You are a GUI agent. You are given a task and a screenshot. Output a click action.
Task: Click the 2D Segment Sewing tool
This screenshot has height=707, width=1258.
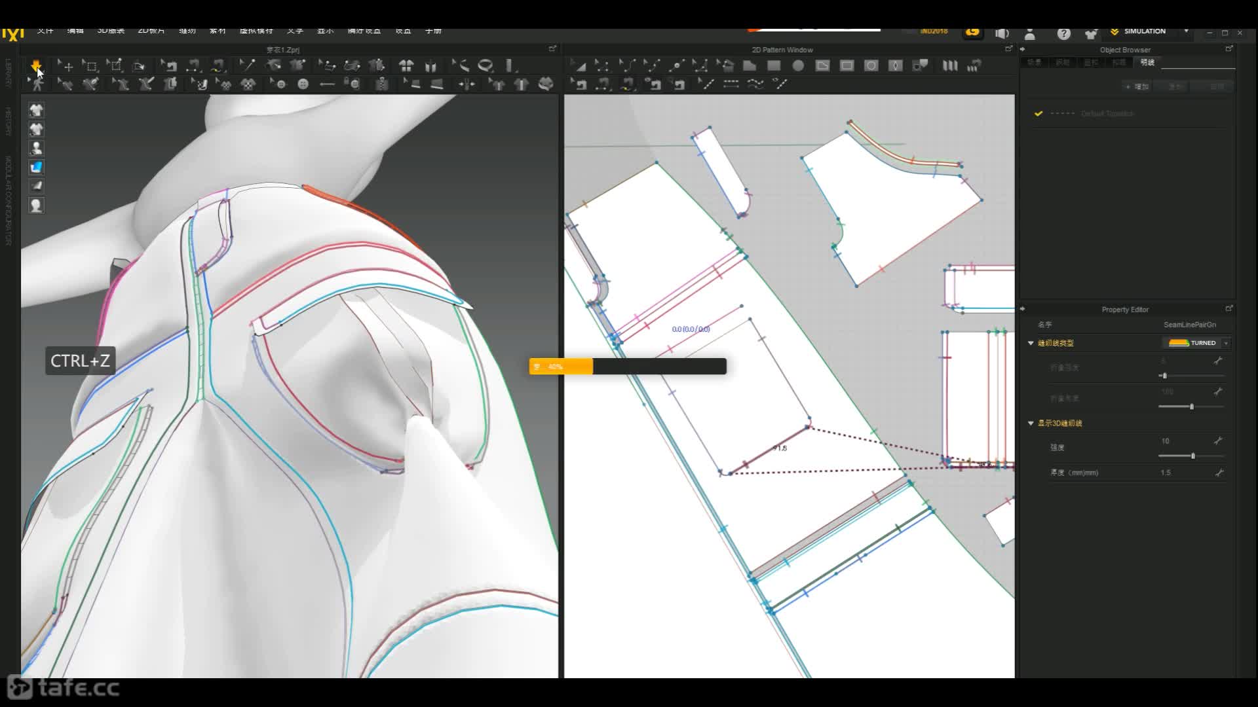click(603, 84)
